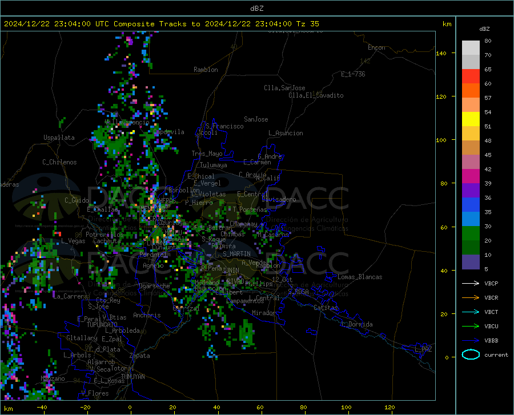Select the yellow 51 dBZ color swatch

pos(471,119)
